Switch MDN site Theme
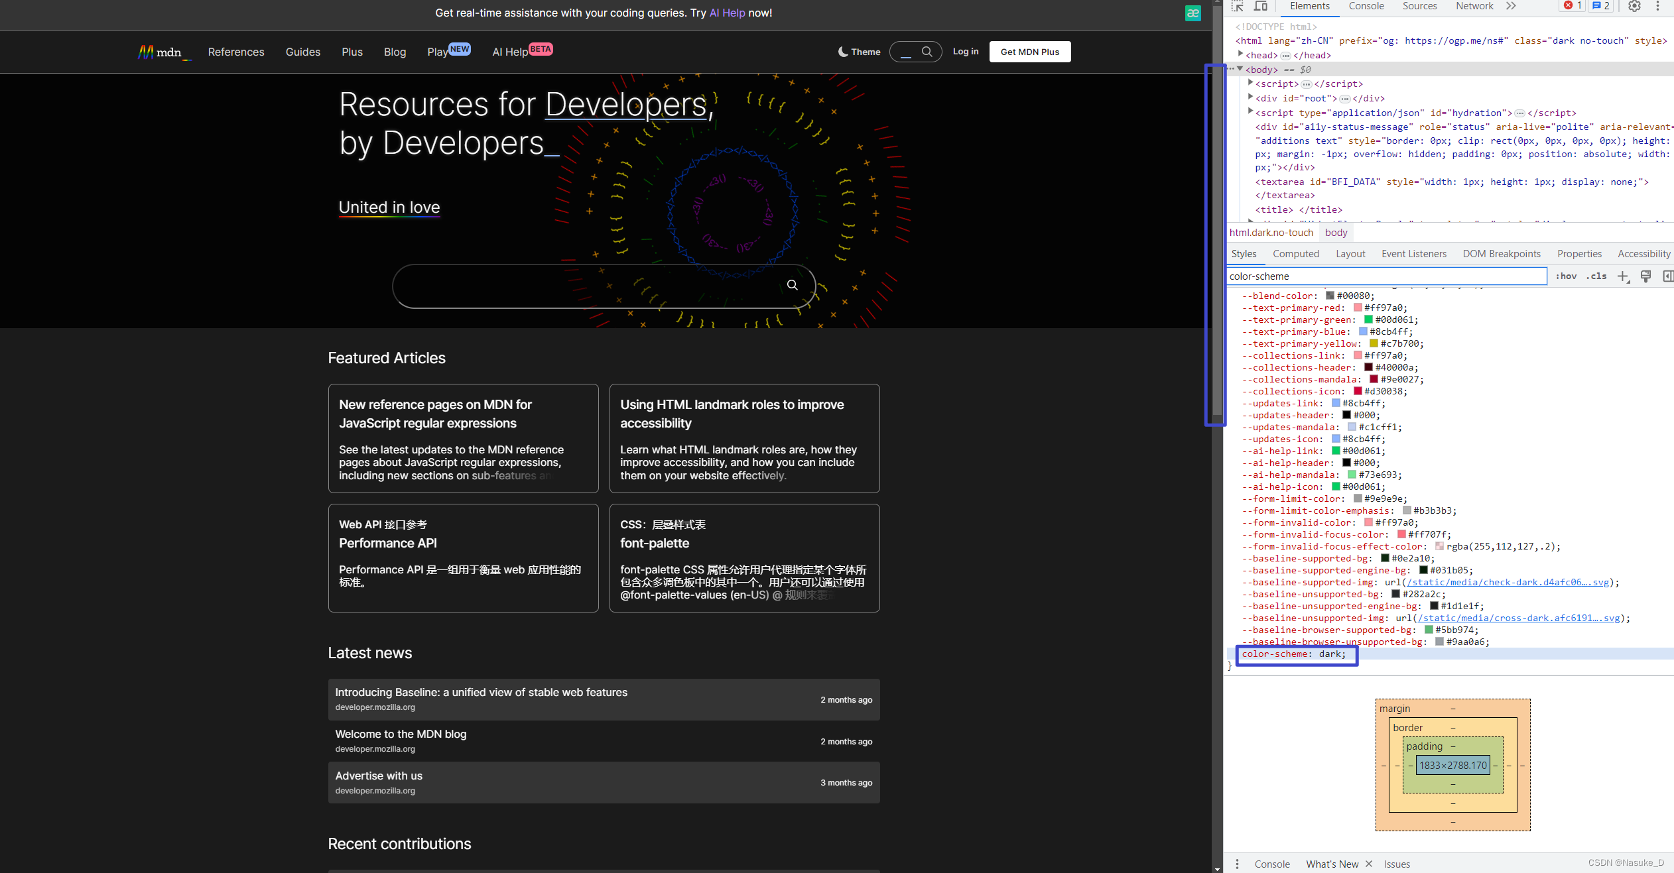Image resolution: width=1674 pixels, height=873 pixels. (x=859, y=52)
